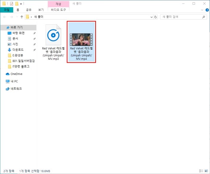Open the 801.일일서버점검 folder shortcut
This screenshot has width=210, height=174.
pos(24,61)
